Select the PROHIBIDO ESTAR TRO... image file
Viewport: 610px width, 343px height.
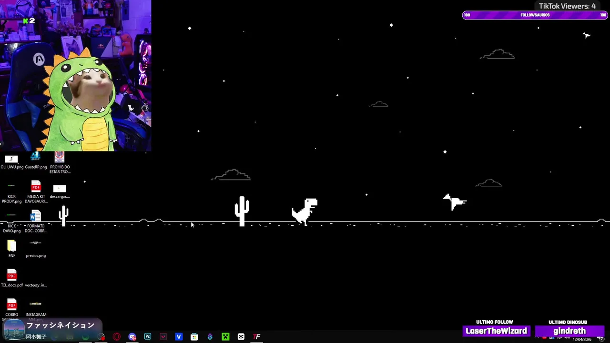(x=60, y=163)
